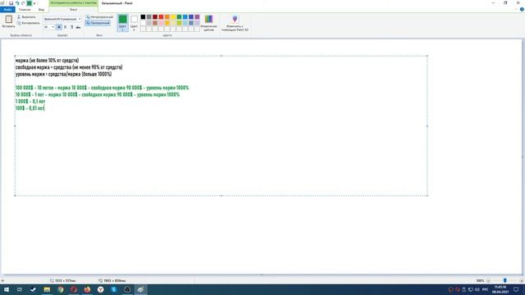Open Skype from taskbar
Image resolution: width=525 pixels, height=295 pixels.
click(114, 289)
